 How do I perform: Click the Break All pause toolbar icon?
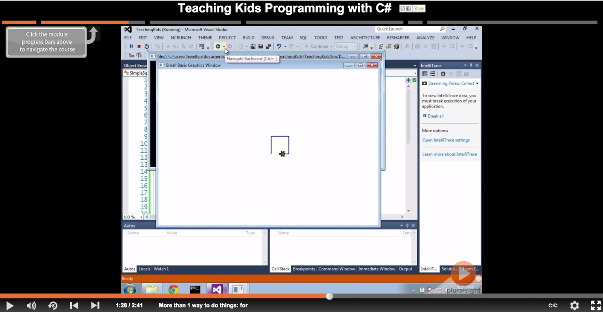[x=131, y=46]
